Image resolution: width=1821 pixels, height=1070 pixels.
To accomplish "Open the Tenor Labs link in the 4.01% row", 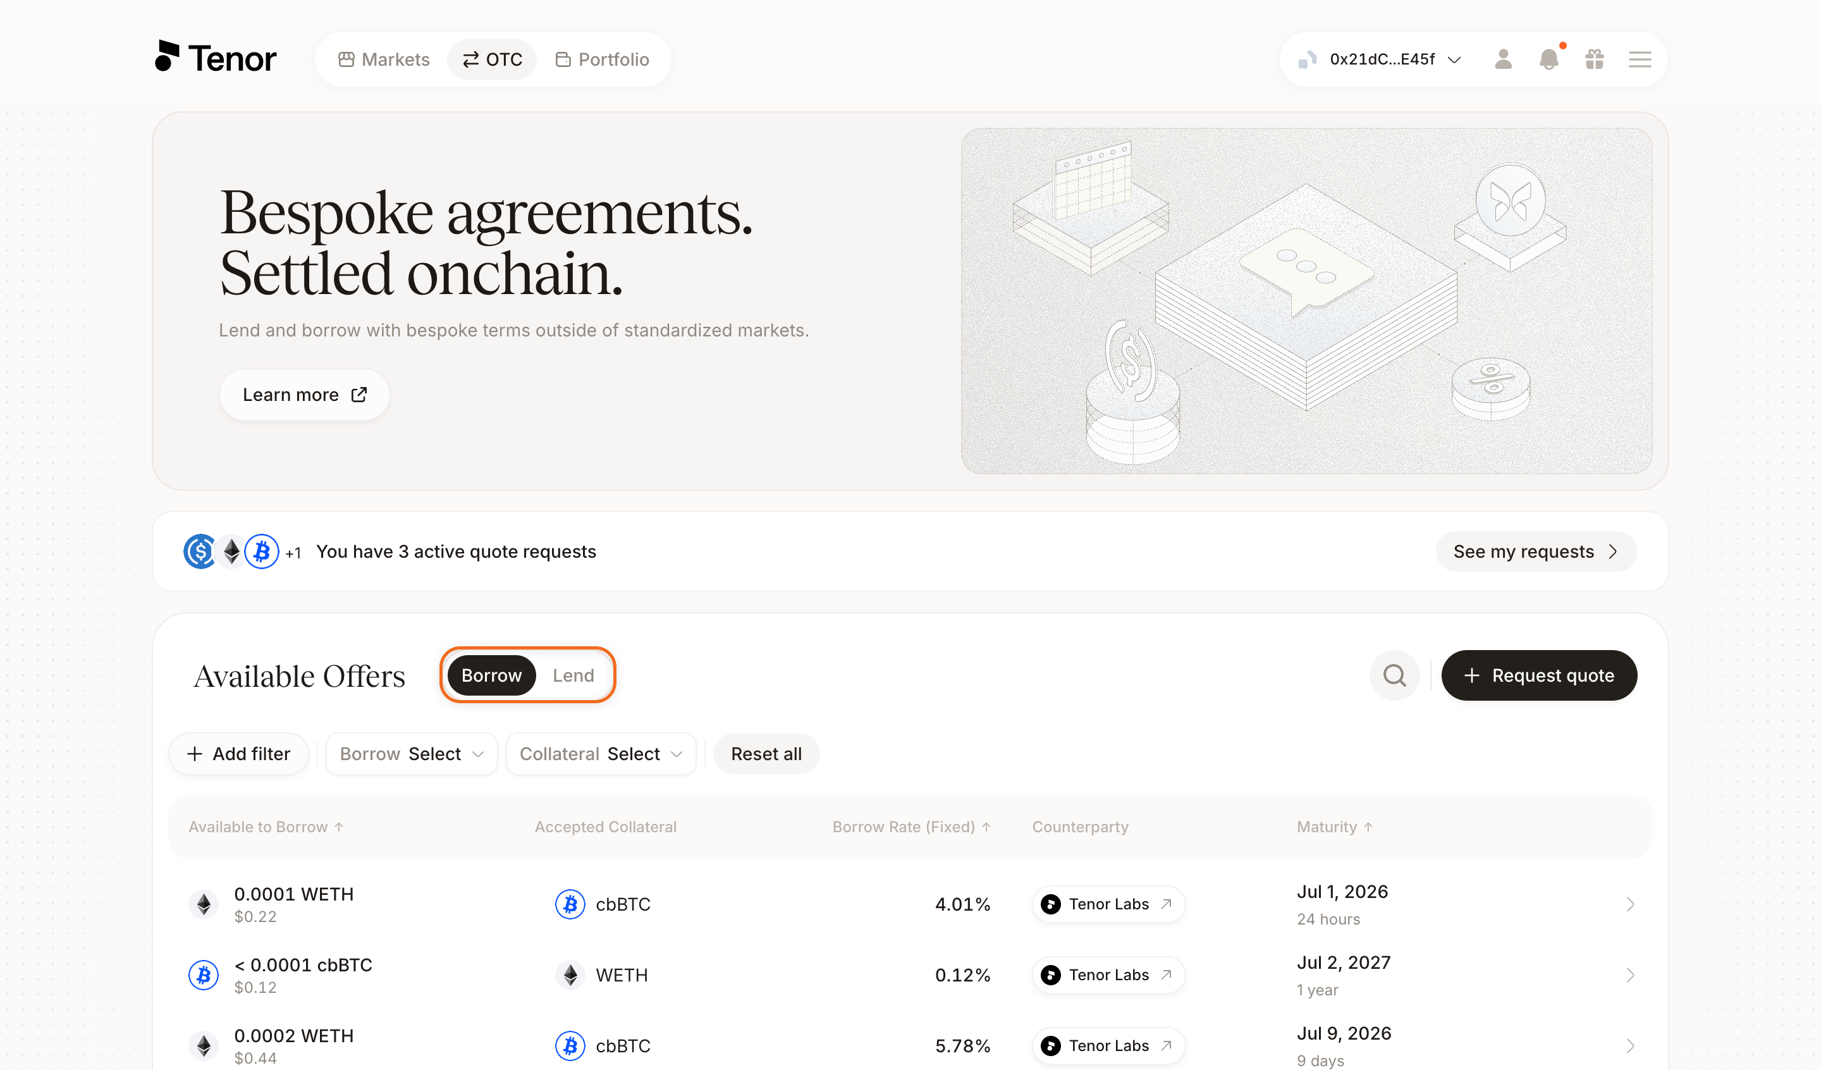I will coord(1108,904).
